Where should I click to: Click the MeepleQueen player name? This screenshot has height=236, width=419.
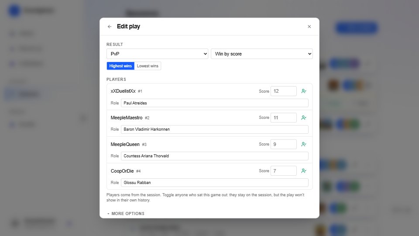pyautogui.click(x=125, y=144)
